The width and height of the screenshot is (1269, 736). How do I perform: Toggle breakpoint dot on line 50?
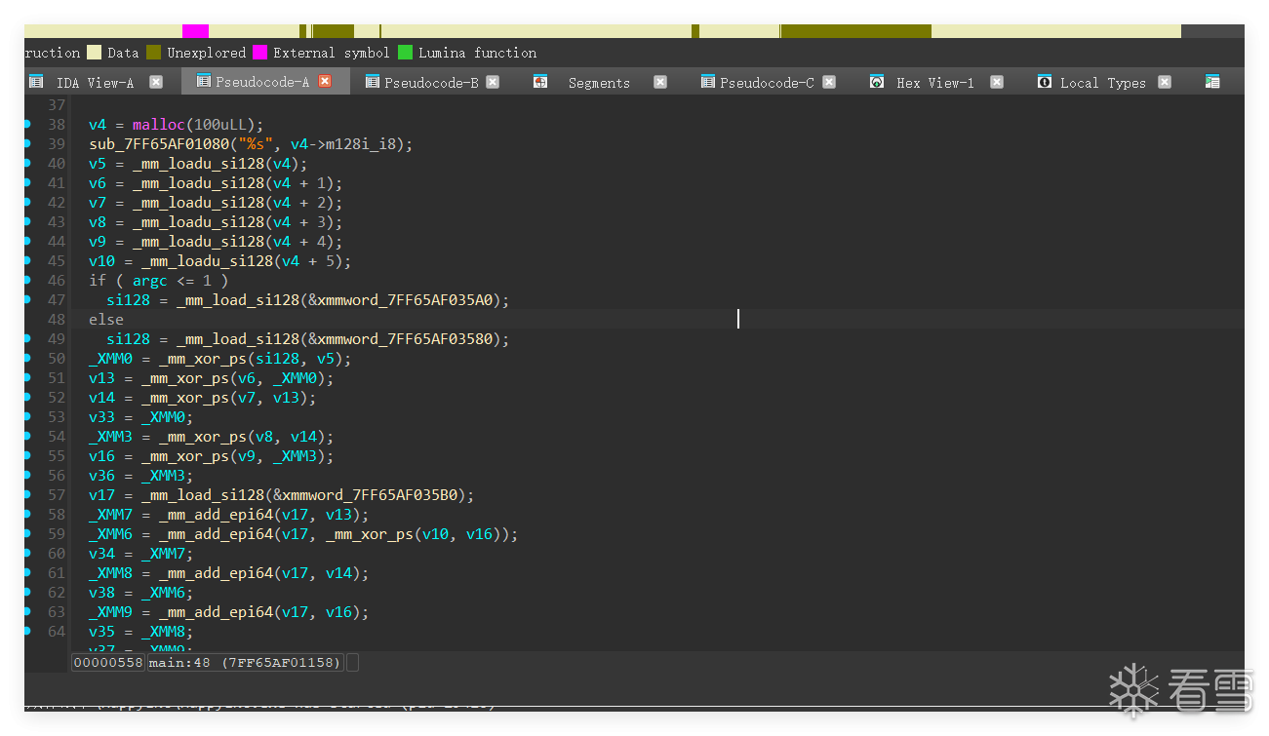point(27,358)
